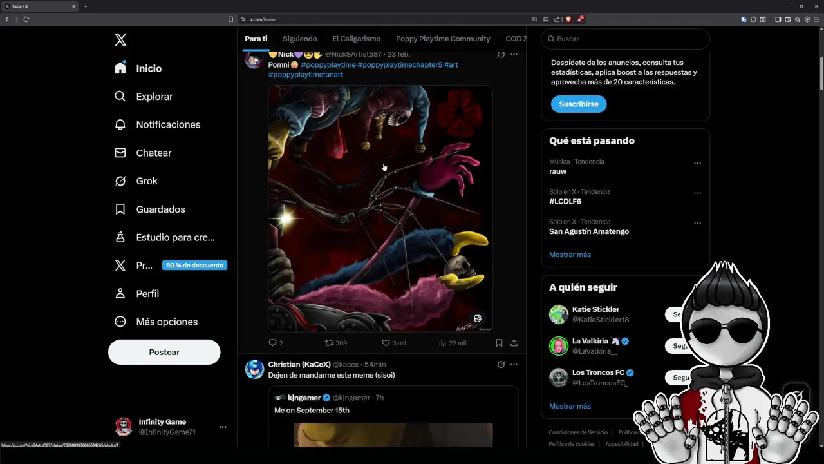Open a new browser tab

86,6
